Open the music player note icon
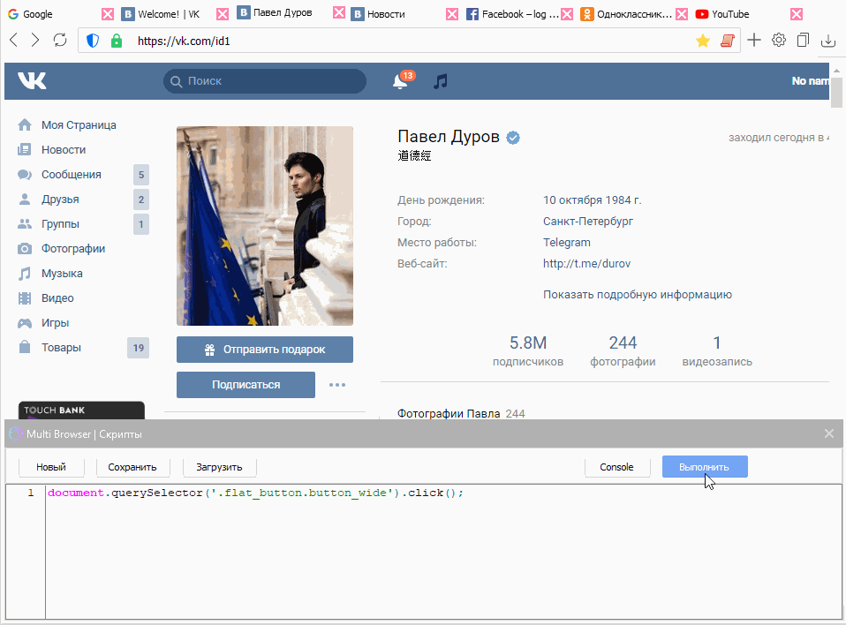Screen dimensions: 846x625 click(439, 81)
